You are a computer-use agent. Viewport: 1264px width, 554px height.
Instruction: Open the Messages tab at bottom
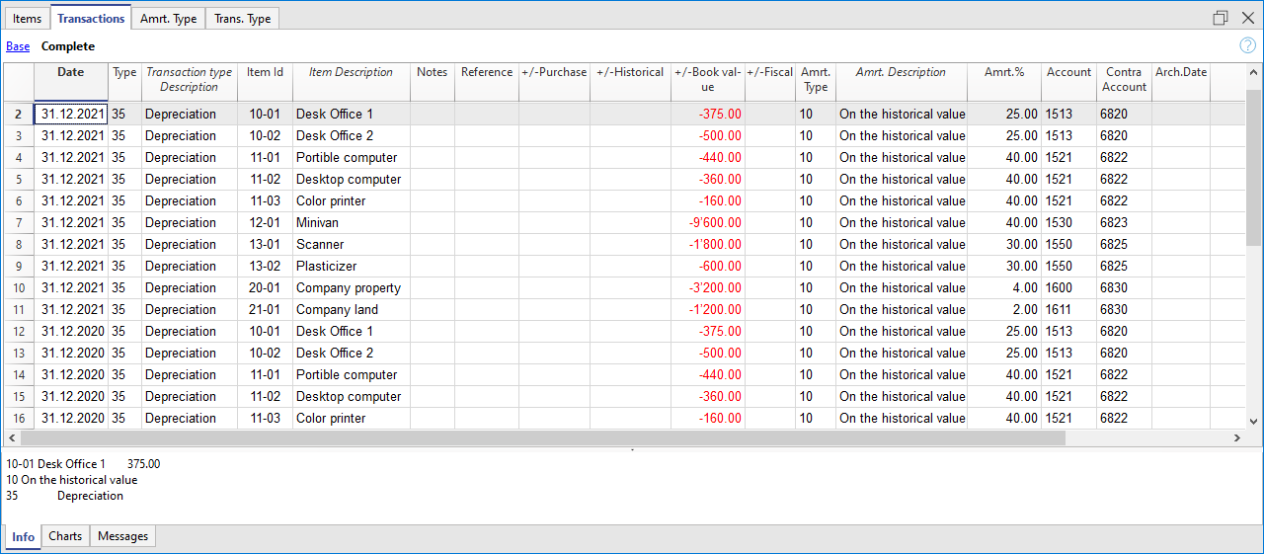click(x=122, y=536)
